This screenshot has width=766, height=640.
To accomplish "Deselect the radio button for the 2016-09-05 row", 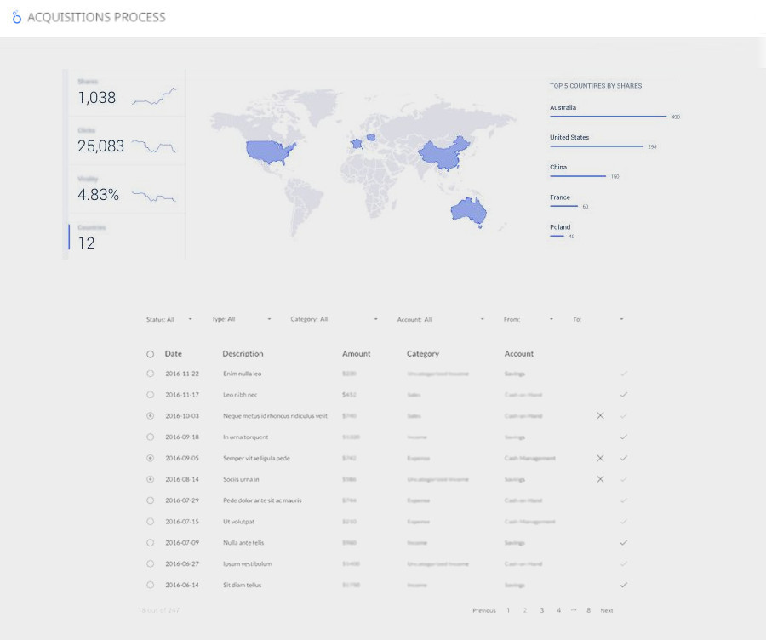I will point(151,458).
